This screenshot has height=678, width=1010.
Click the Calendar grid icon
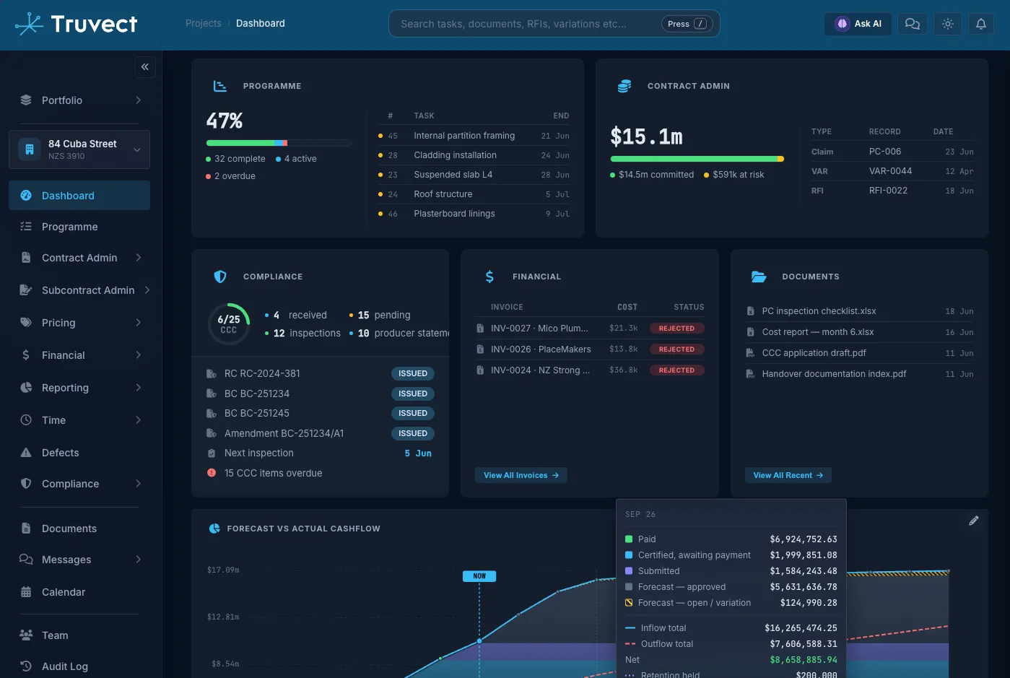26,592
